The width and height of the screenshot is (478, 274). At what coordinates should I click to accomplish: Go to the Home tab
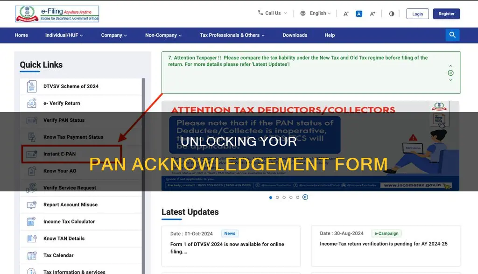coord(21,35)
